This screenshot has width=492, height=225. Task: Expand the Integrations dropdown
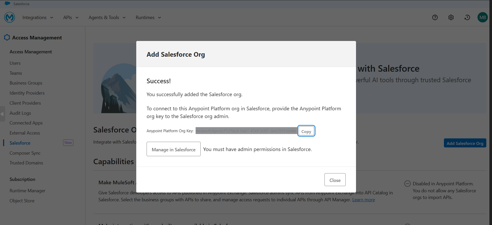point(38,18)
